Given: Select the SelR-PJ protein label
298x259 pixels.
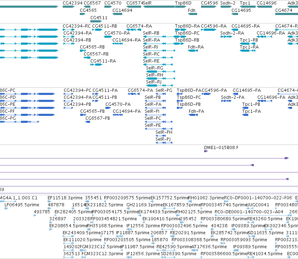Looking at the screenshot, I should point(163,139).
